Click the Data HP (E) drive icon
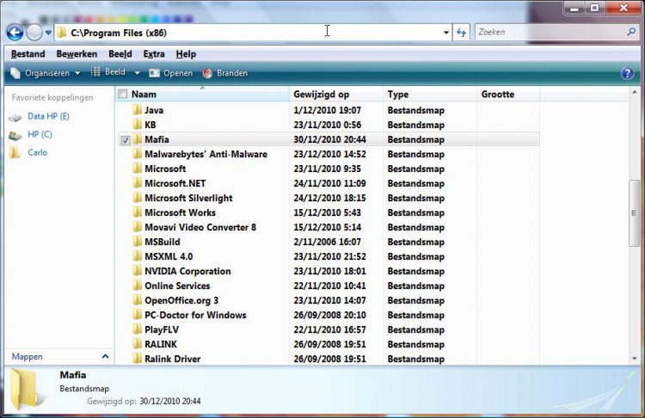Screen dimensions: 645x418 [x=15, y=118]
